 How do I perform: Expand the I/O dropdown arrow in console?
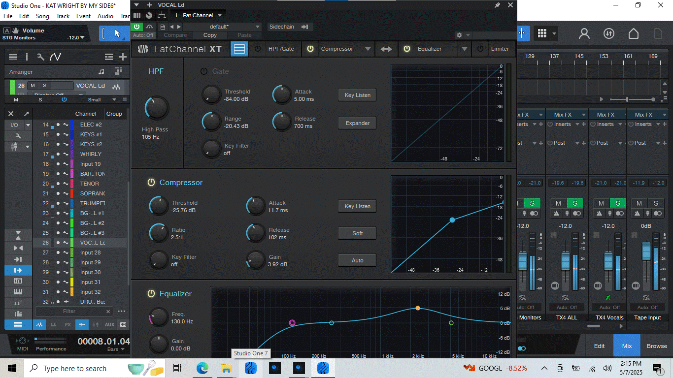pos(28,126)
